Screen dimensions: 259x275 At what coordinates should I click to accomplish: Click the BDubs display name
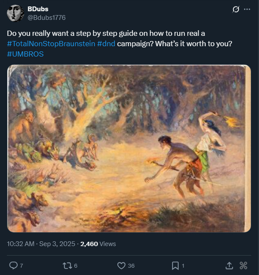pos(38,9)
